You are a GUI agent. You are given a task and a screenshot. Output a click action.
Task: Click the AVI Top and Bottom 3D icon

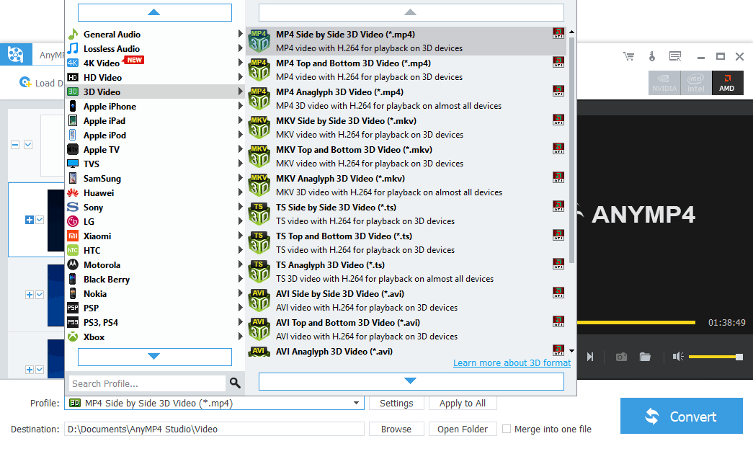point(259,329)
